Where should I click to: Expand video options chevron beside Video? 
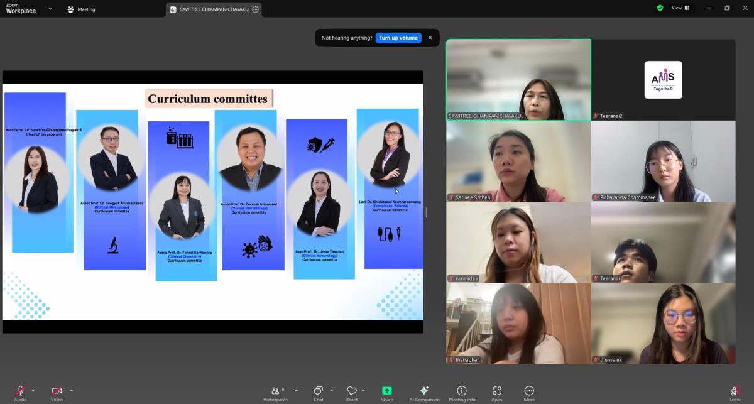(71, 390)
